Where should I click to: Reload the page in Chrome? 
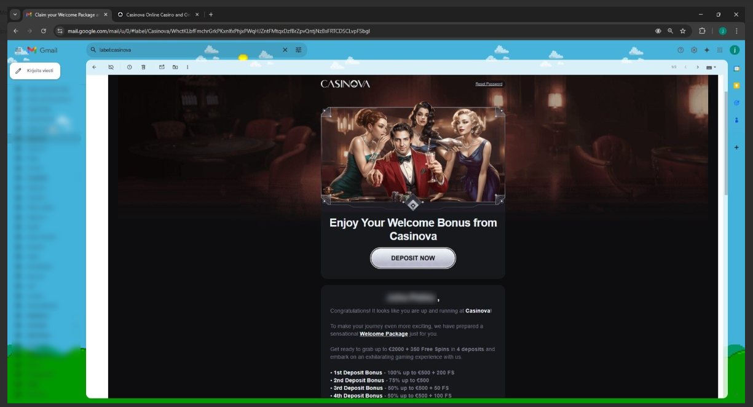tap(44, 31)
